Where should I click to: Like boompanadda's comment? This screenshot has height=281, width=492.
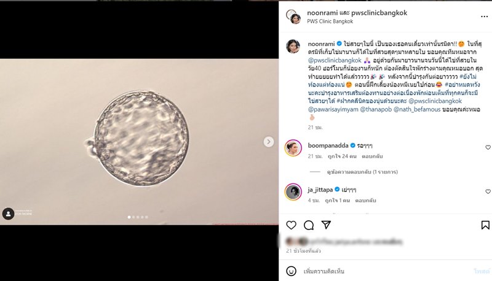click(x=488, y=147)
